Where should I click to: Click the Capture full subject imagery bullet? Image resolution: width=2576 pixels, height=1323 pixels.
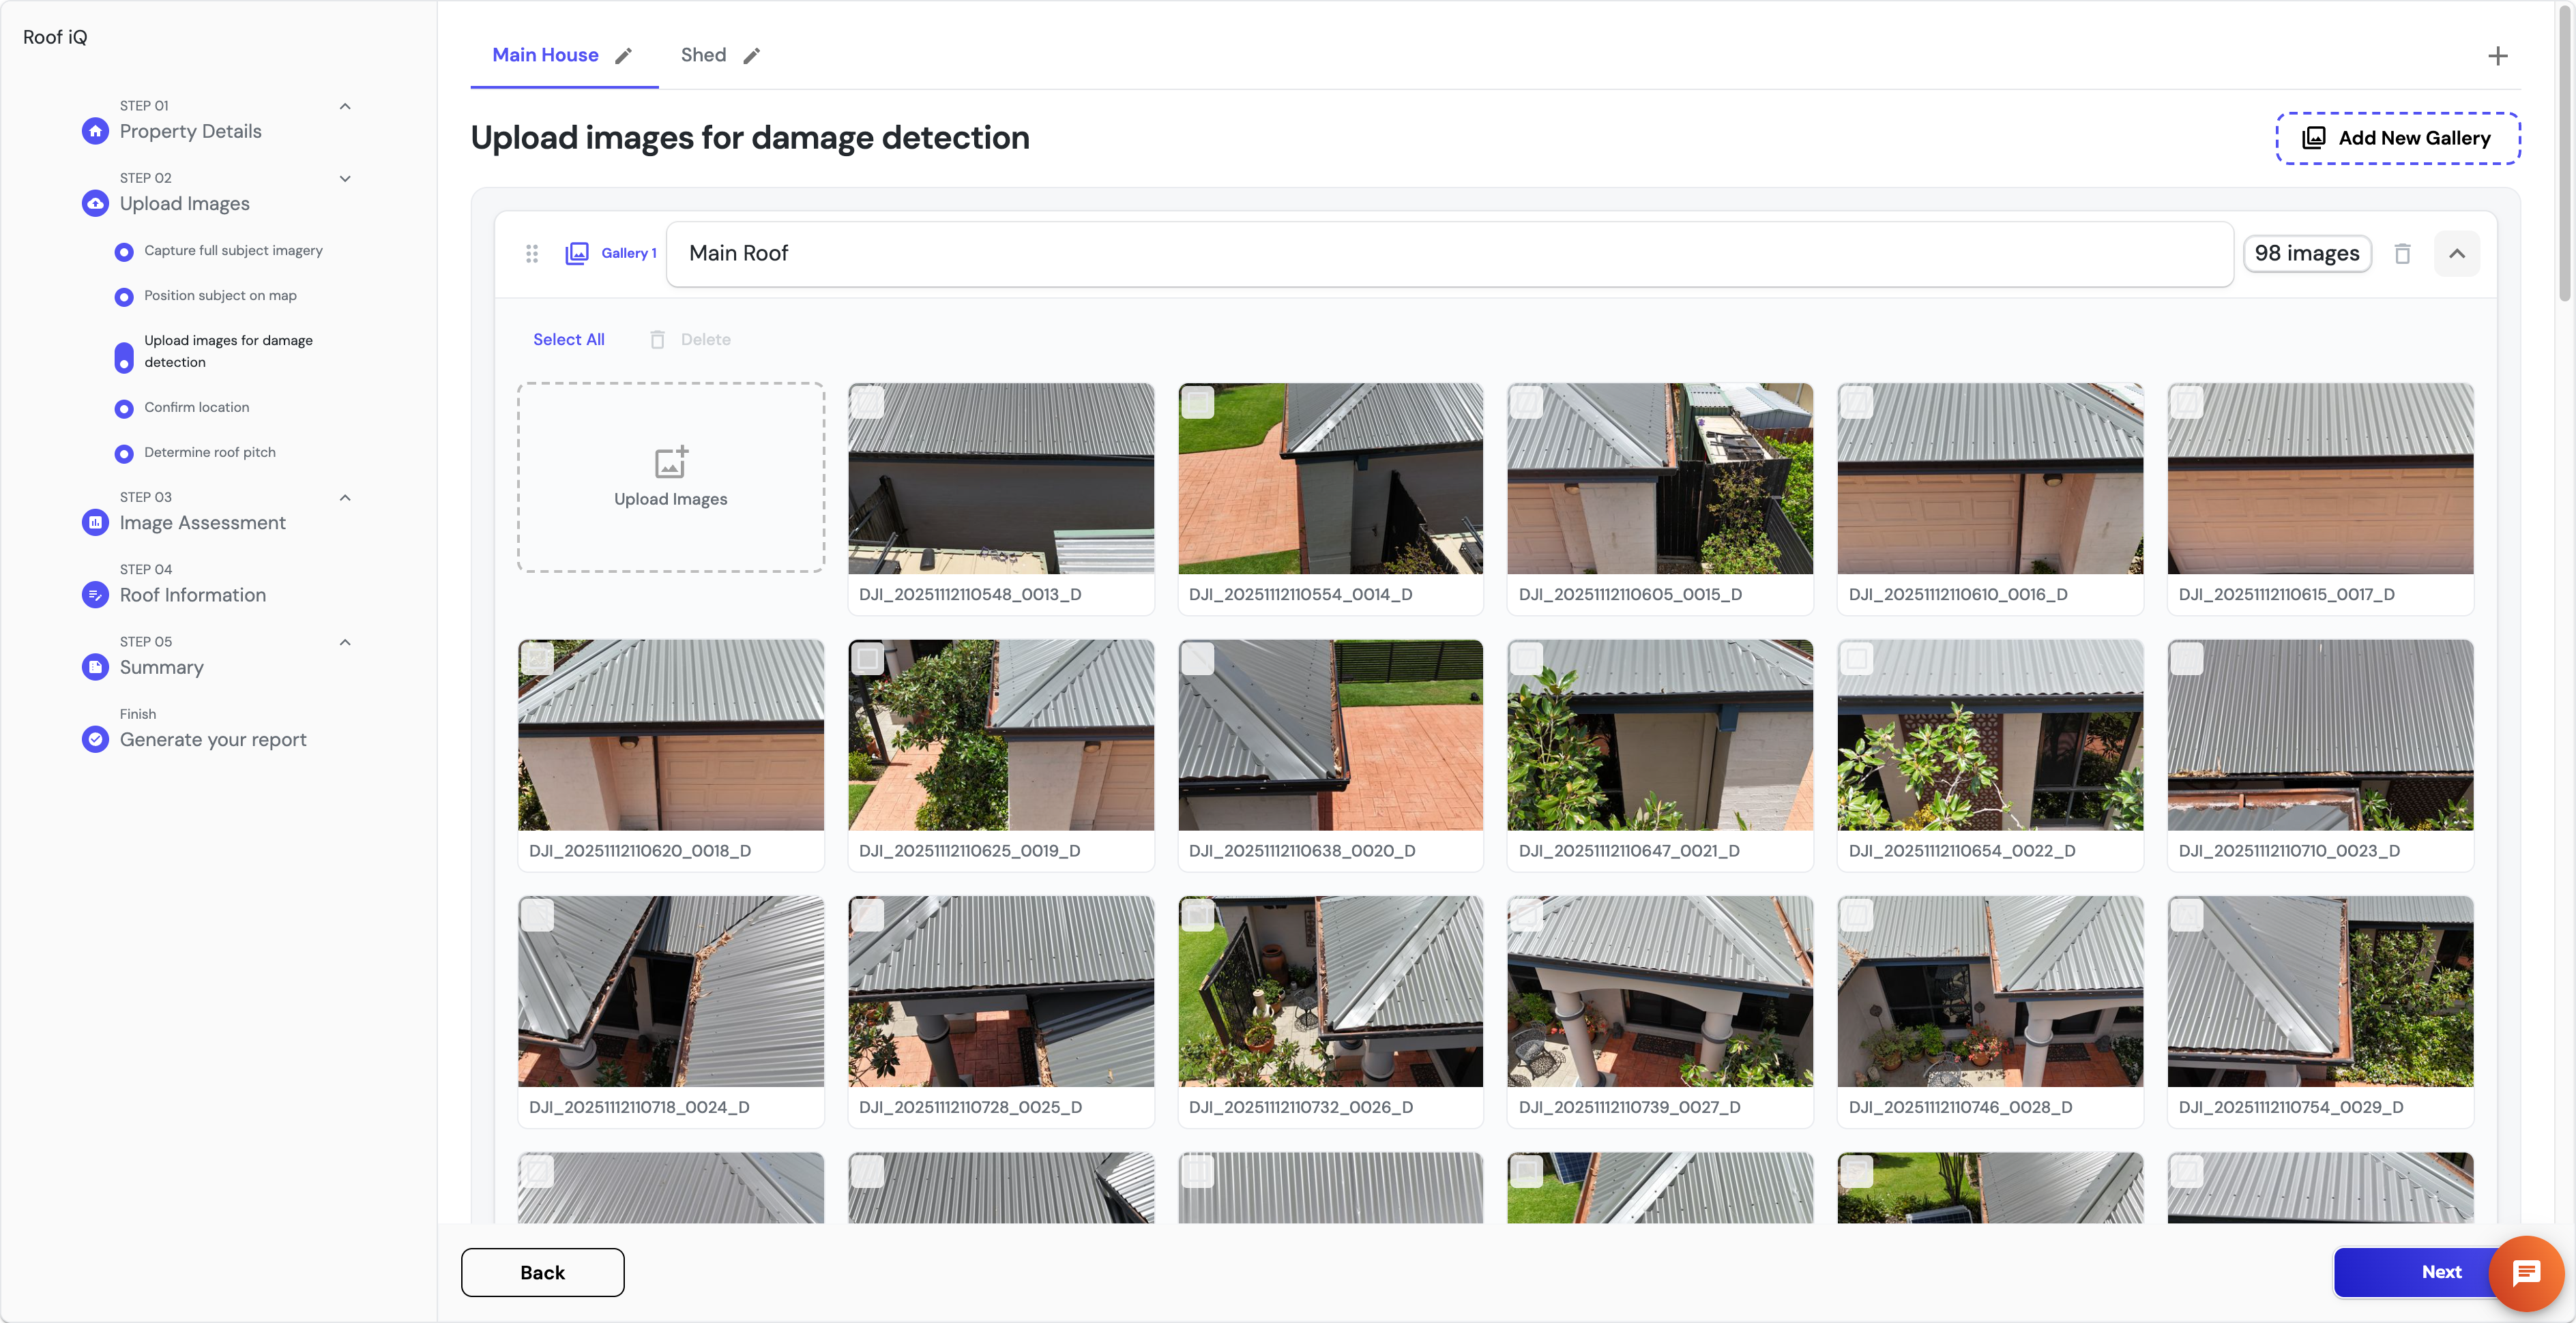[x=124, y=252]
